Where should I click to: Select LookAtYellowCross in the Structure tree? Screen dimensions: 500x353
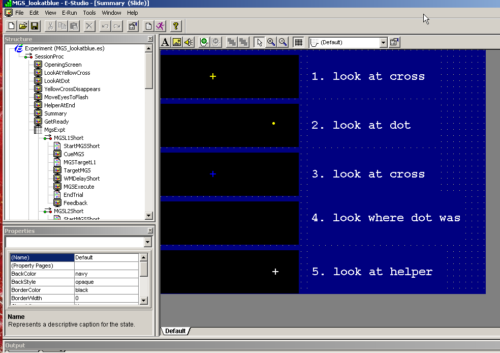point(67,73)
